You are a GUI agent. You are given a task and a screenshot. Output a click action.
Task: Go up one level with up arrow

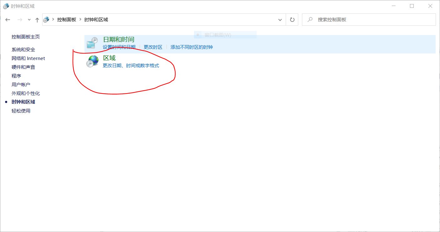pyautogui.click(x=37, y=20)
